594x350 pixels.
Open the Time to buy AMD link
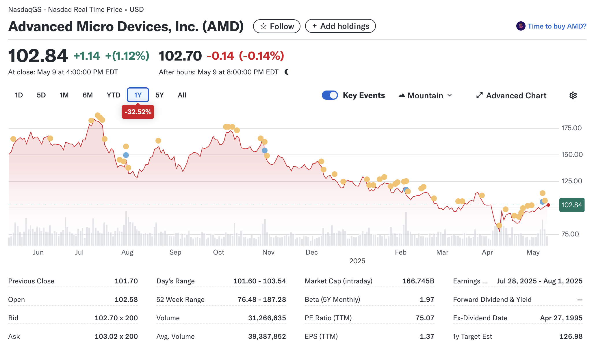click(x=557, y=26)
